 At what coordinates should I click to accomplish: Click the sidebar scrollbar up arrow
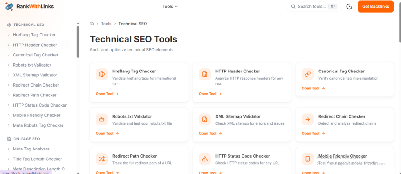[x=78, y=23]
